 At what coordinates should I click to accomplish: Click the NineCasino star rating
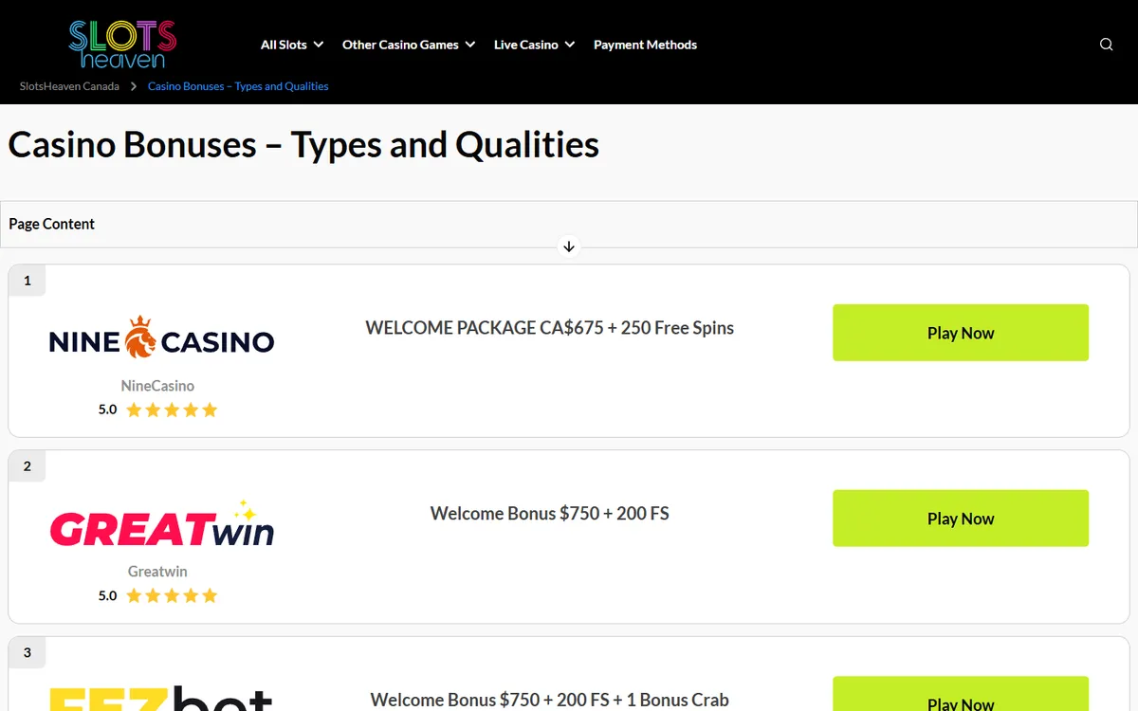tap(172, 410)
